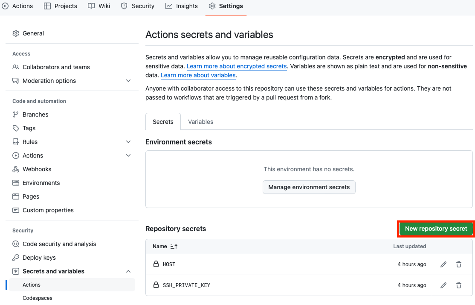
Task: Open the Security repository tab
Action: [x=138, y=6]
